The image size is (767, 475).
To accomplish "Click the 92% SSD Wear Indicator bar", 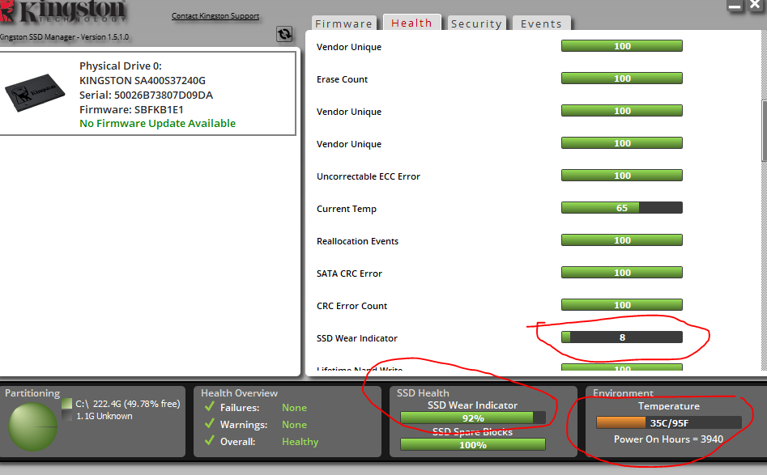I will [472, 418].
